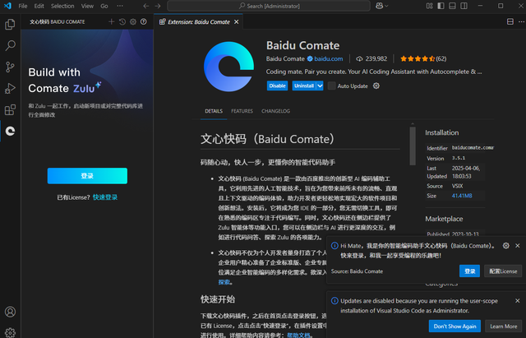Click the version value 3.5.1
The width and height of the screenshot is (526, 338).
click(459, 158)
